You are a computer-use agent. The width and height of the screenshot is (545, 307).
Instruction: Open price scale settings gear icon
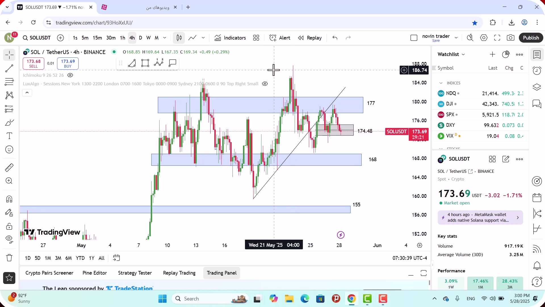(420, 245)
